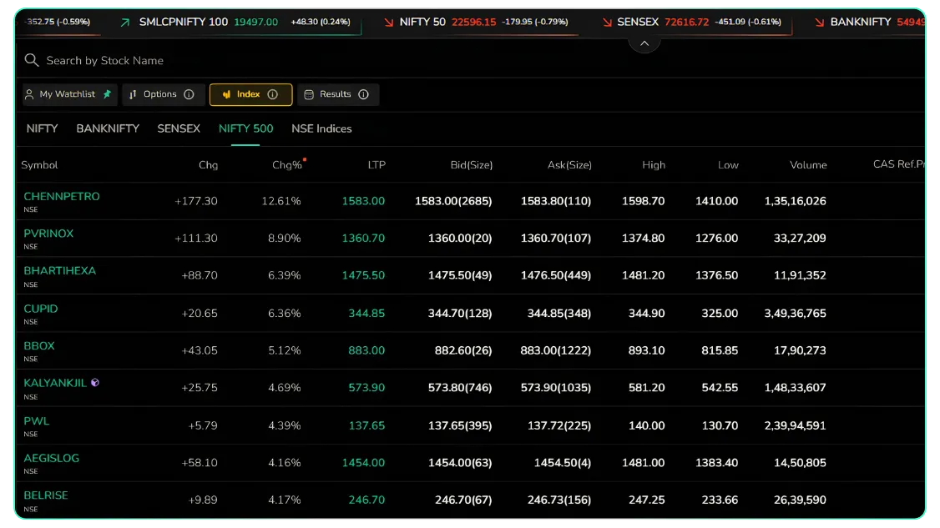Click PVRINOX bid 1360.00(20)
Screen dimensions: 940x528
(460, 239)
